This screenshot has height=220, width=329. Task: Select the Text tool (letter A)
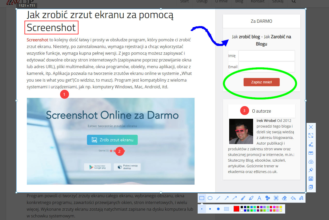tap(260, 198)
